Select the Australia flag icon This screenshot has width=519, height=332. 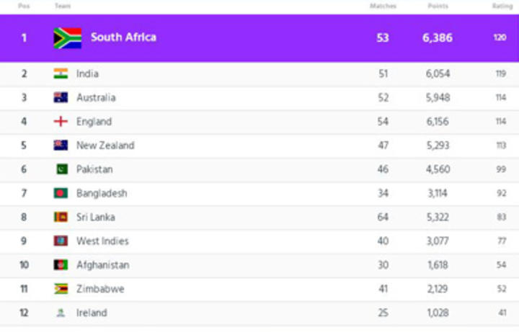(x=61, y=97)
